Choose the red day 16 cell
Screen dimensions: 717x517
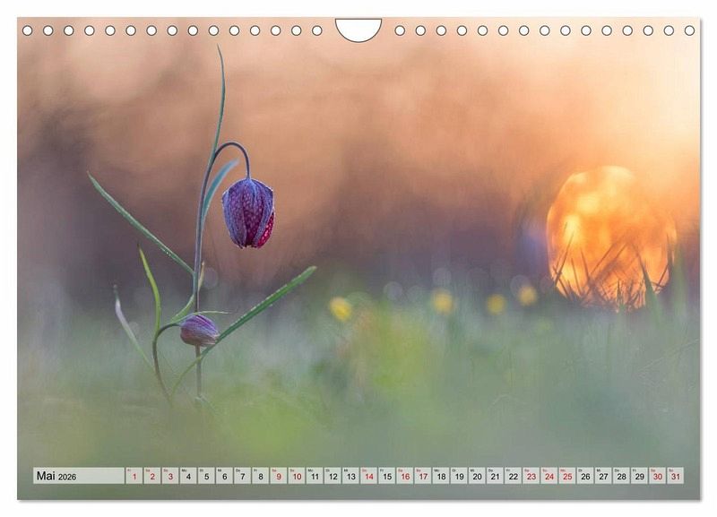point(405,476)
